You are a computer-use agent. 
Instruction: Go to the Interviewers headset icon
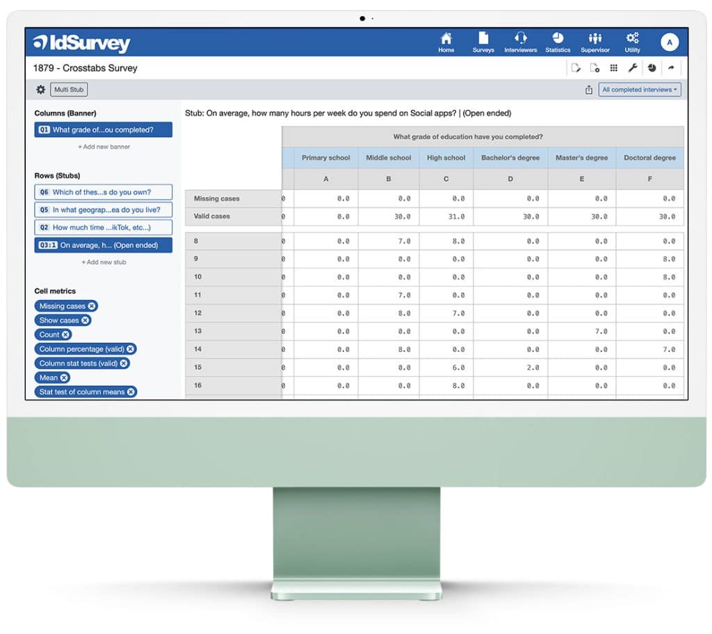pos(520,42)
